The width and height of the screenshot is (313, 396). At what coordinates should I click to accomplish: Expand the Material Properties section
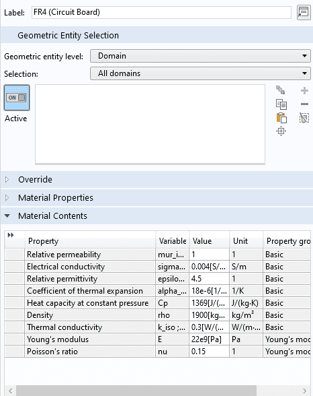7,198
